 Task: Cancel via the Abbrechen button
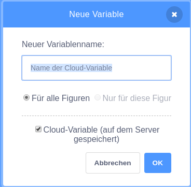click(x=113, y=163)
